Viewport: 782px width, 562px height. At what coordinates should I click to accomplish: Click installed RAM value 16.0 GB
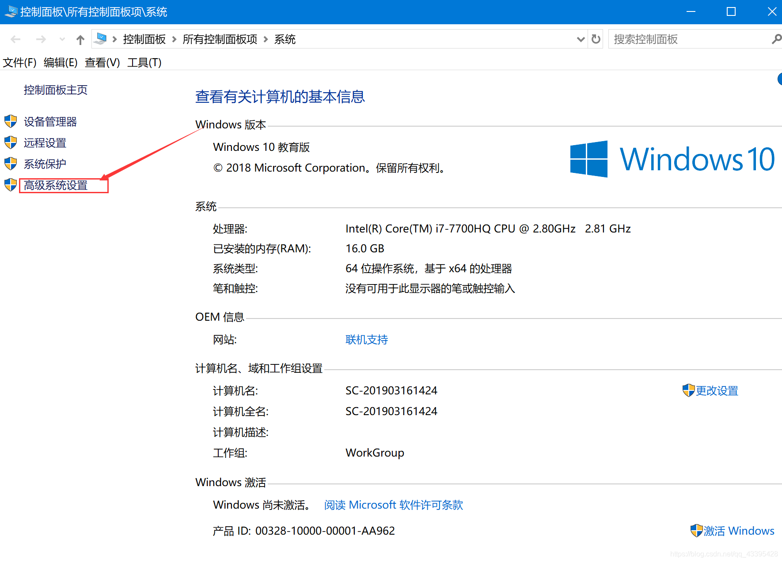pos(365,248)
